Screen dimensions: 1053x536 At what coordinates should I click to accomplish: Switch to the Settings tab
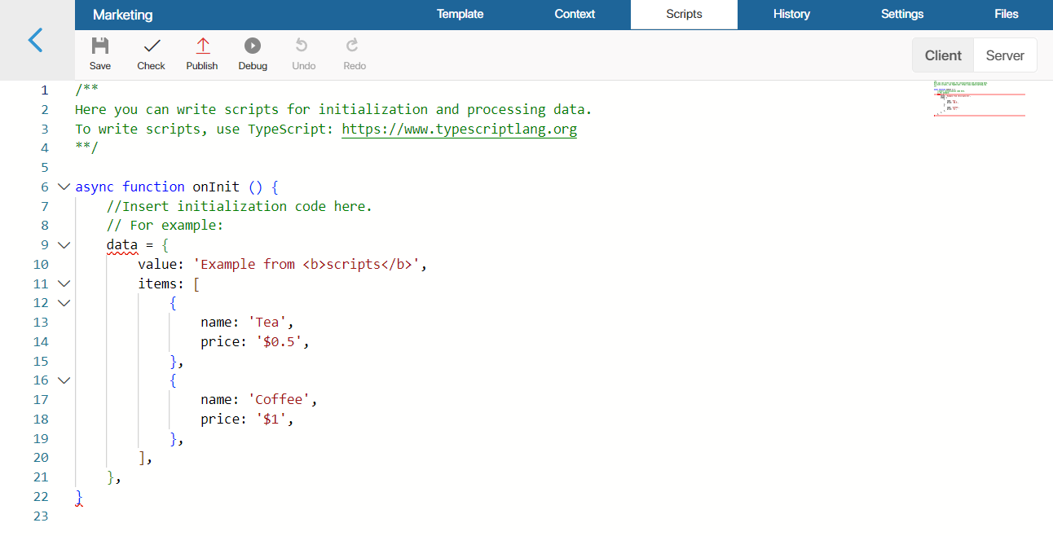[x=902, y=14]
